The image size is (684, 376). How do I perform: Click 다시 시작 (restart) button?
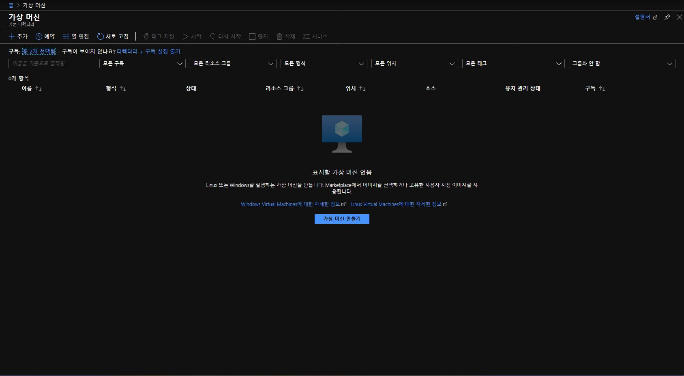click(x=225, y=37)
